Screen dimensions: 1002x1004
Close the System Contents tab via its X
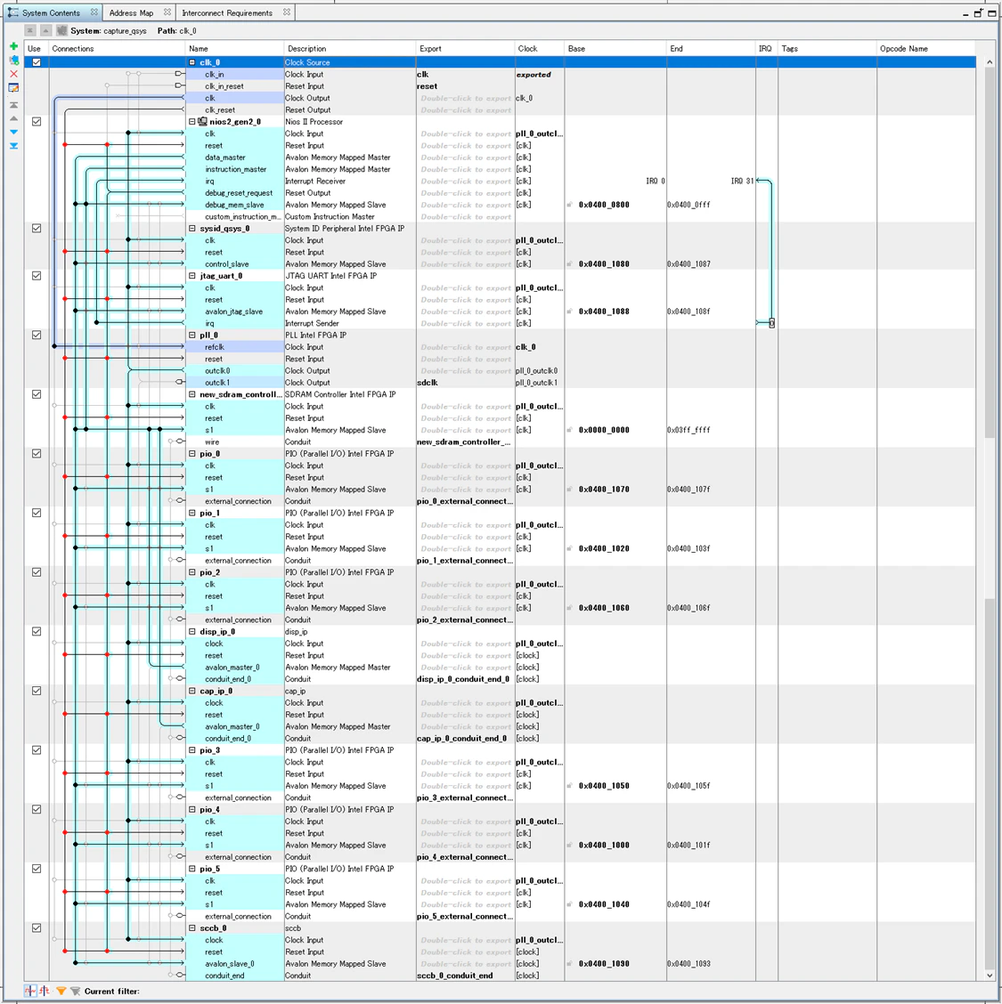pyautogui.click(x=94, y=12)
